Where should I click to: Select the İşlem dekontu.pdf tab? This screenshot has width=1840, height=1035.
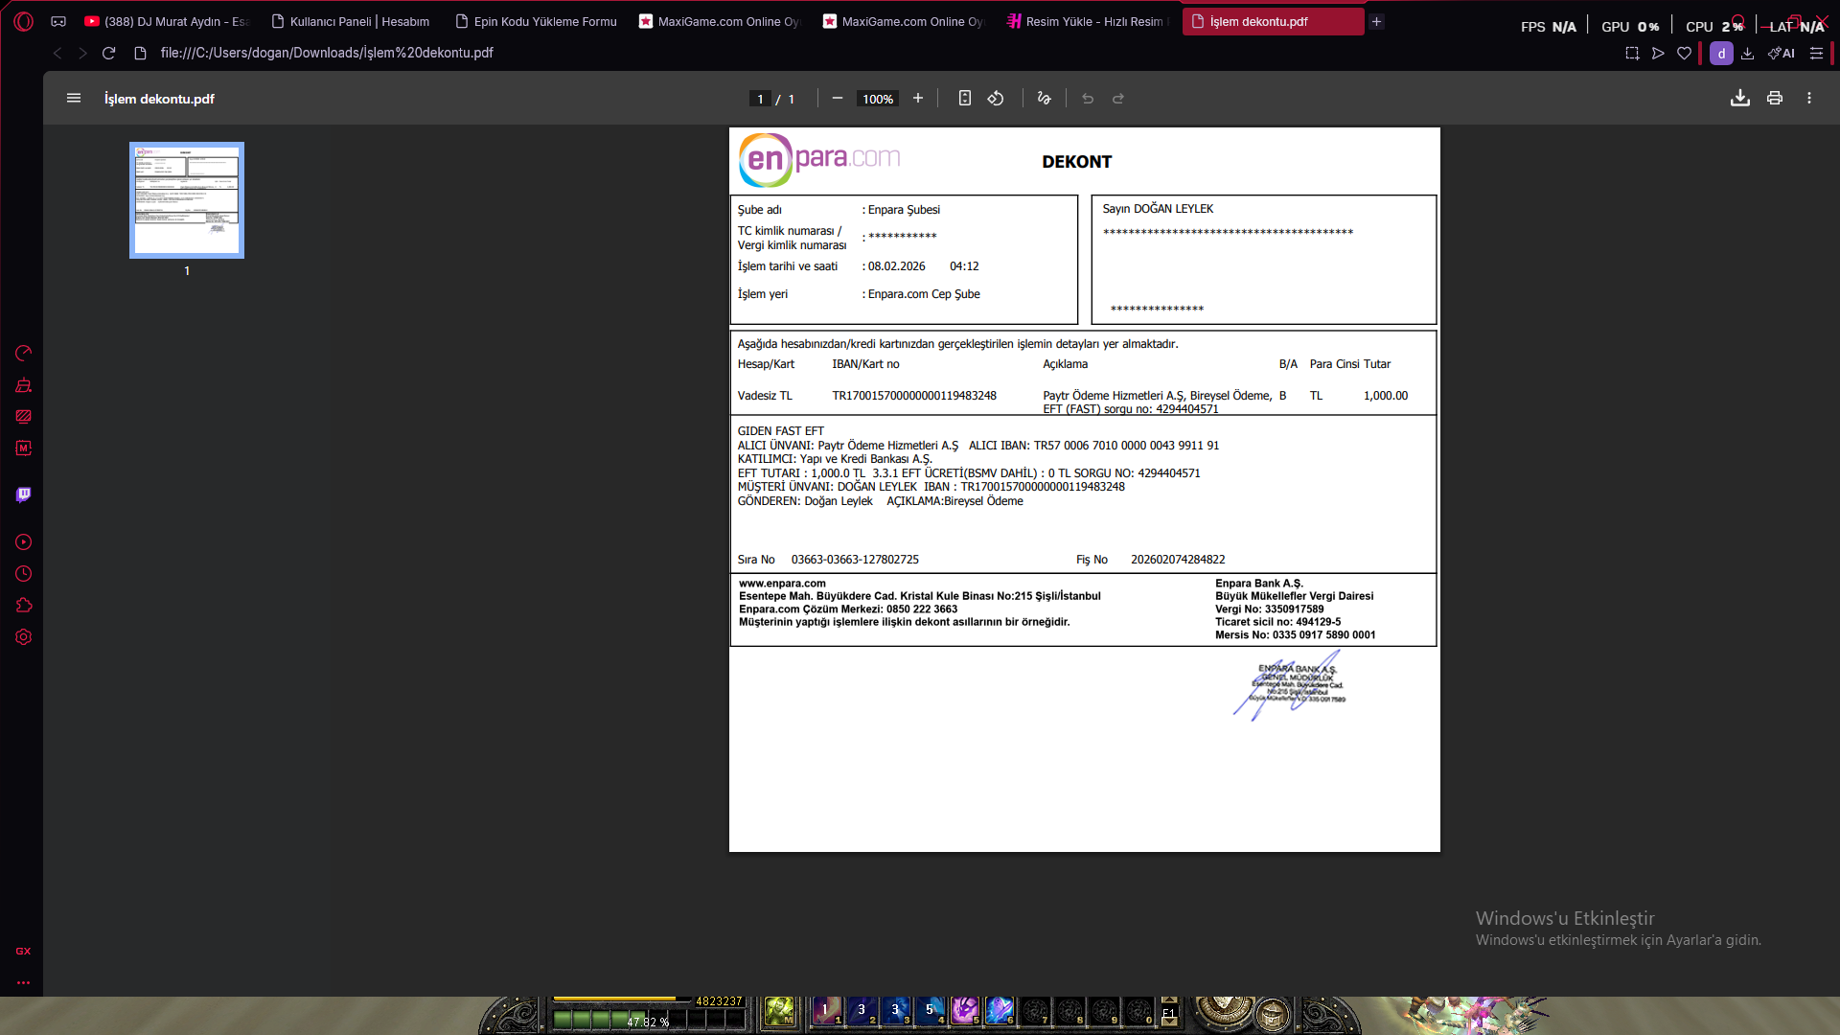coord(1273,21)
